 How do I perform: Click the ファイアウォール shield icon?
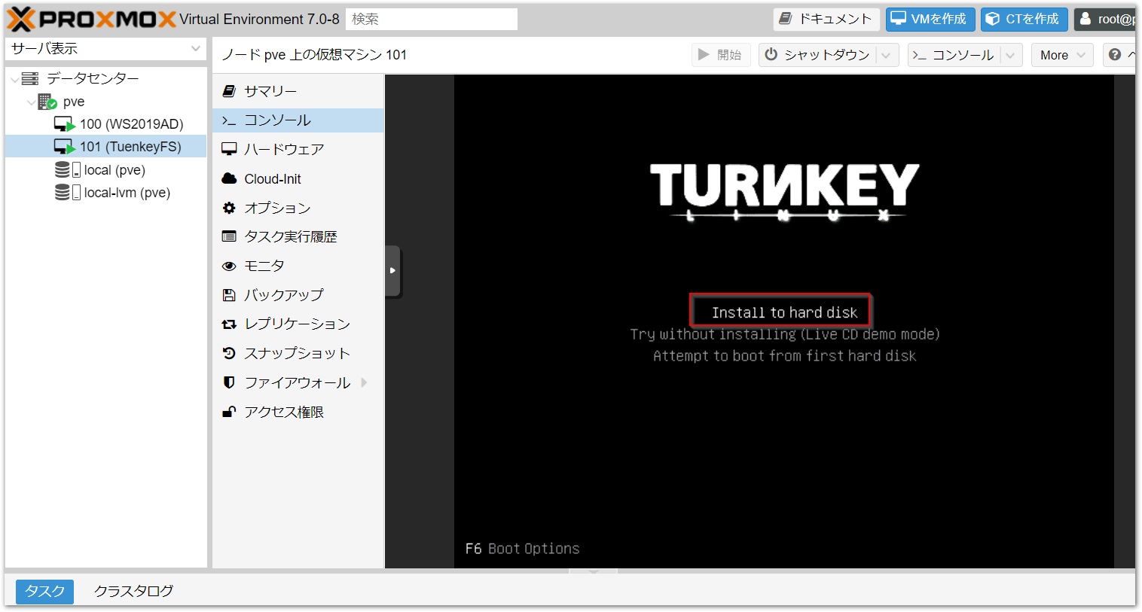[x=229, y=382]
